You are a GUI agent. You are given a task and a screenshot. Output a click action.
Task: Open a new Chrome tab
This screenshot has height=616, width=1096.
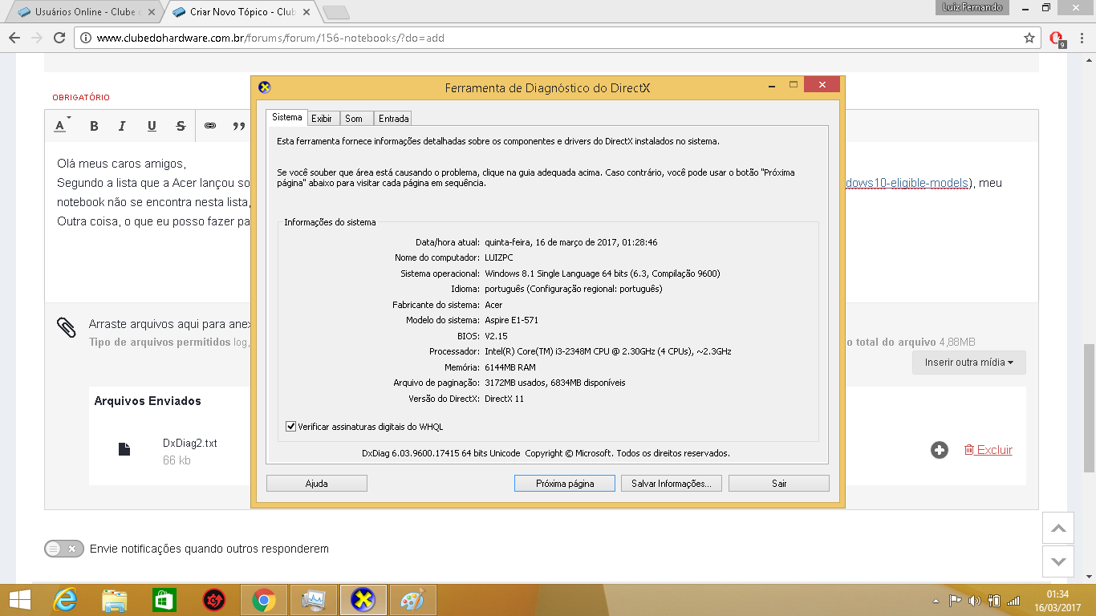pos(336,12)
